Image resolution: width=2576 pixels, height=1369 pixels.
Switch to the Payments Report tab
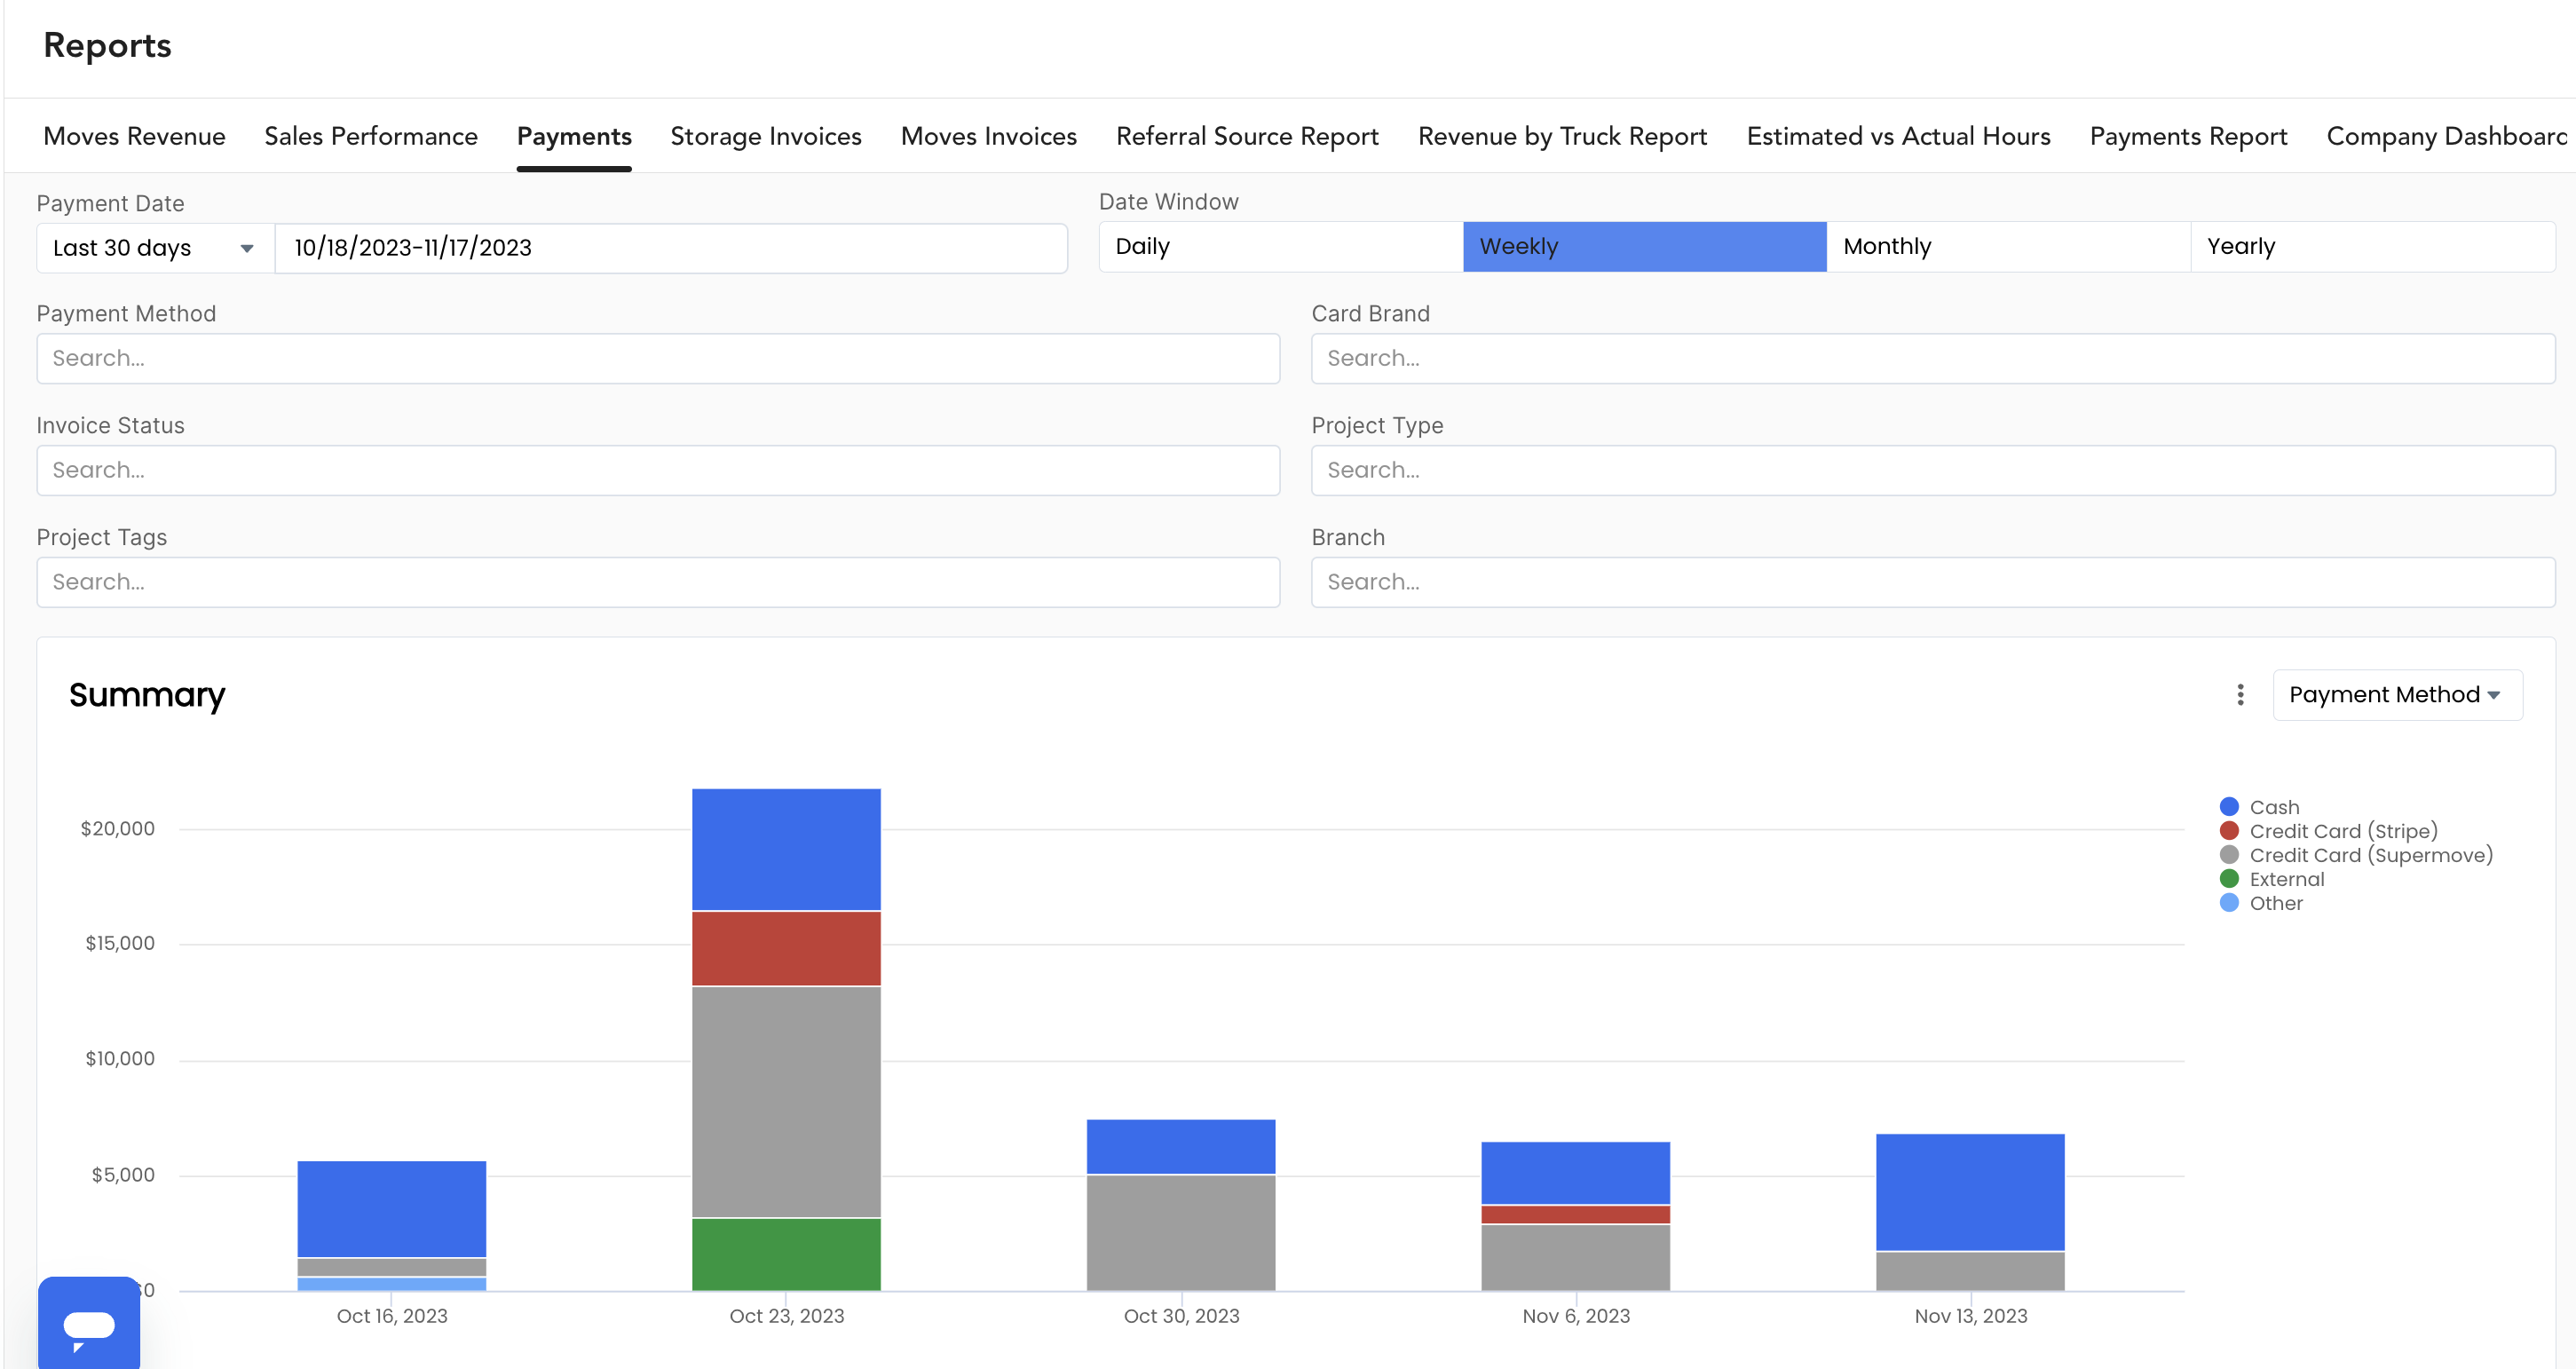(2188, 136)
